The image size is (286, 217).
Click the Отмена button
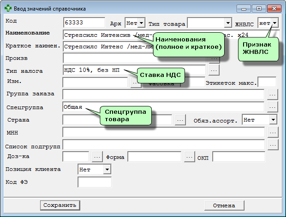(224, 205)
